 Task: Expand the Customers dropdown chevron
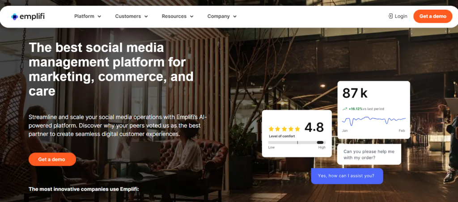tap(146, 17)
